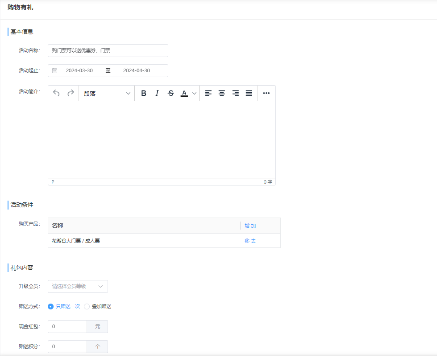Align text right in the editor
Image resolution: width=437 pixels, height=358 pixels.
pos(235,93)
